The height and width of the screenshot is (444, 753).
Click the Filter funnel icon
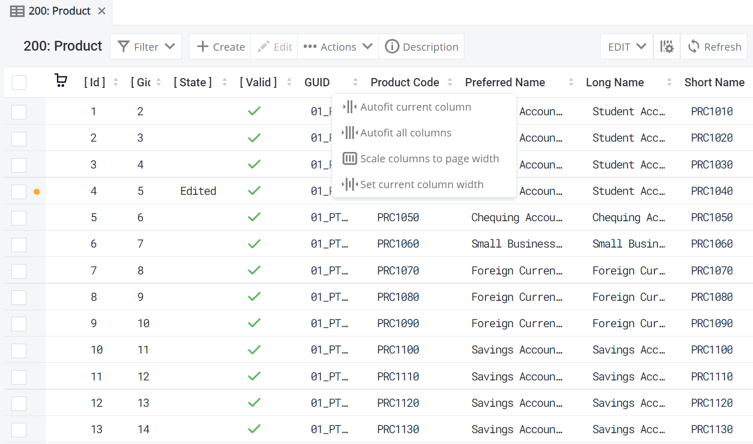point(124,47)
